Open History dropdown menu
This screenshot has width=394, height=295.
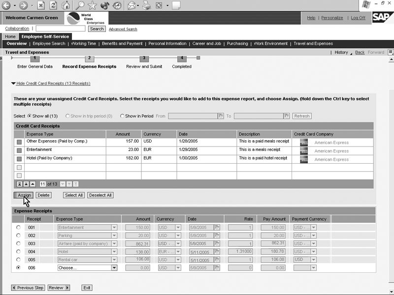tap(343, 53)
